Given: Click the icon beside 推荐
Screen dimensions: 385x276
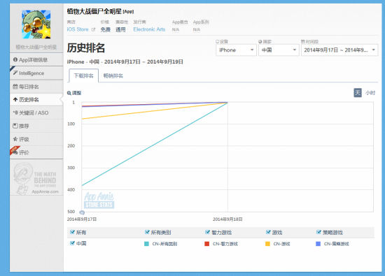Looking at the screenshot, I should click(15, 126).
